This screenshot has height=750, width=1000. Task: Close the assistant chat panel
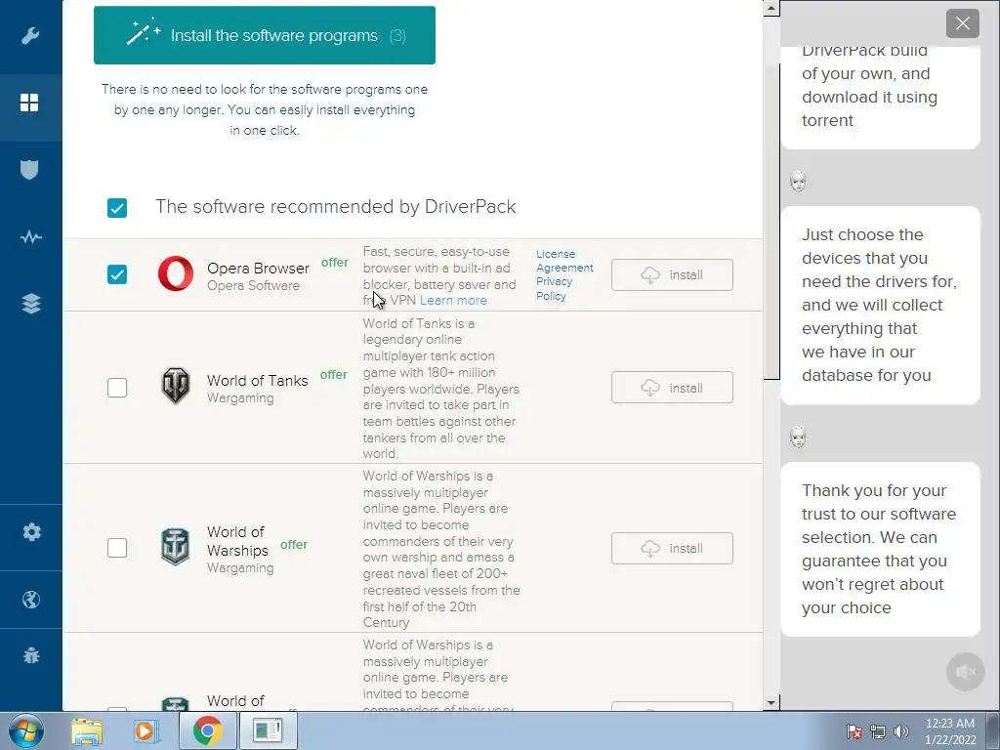click(x=962, y=24)
